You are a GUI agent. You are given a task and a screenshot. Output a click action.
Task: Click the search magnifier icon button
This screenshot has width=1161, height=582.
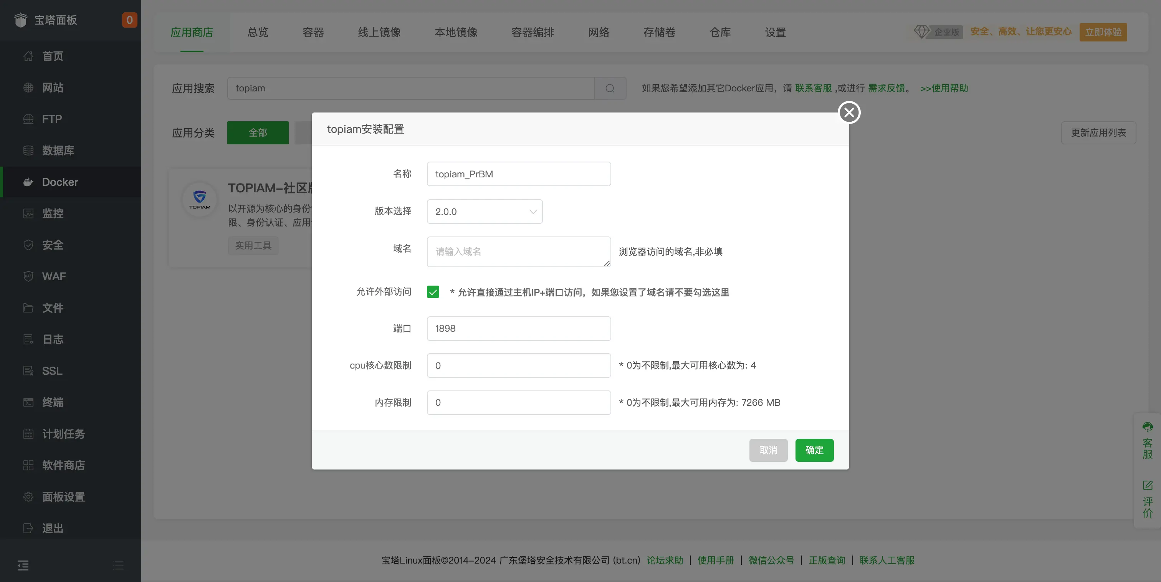(x=610, y=88)
